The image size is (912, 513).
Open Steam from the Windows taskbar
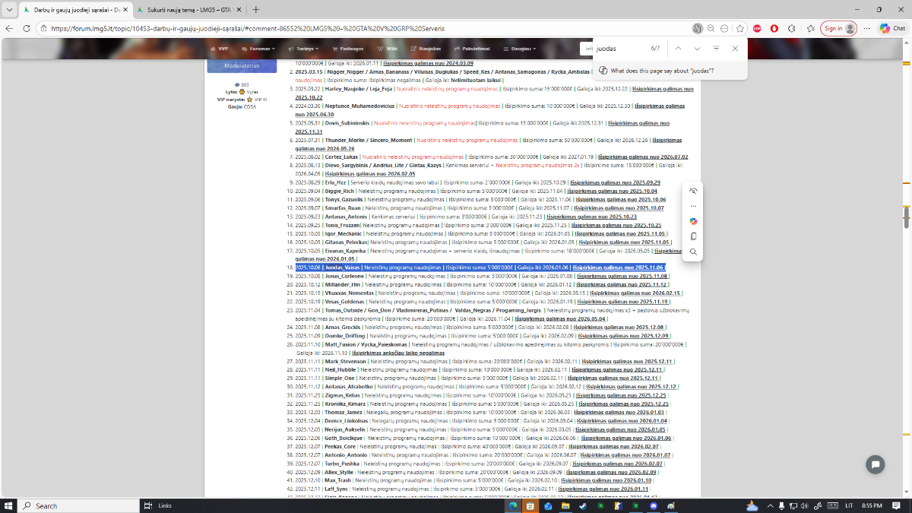tap(583, 505)
